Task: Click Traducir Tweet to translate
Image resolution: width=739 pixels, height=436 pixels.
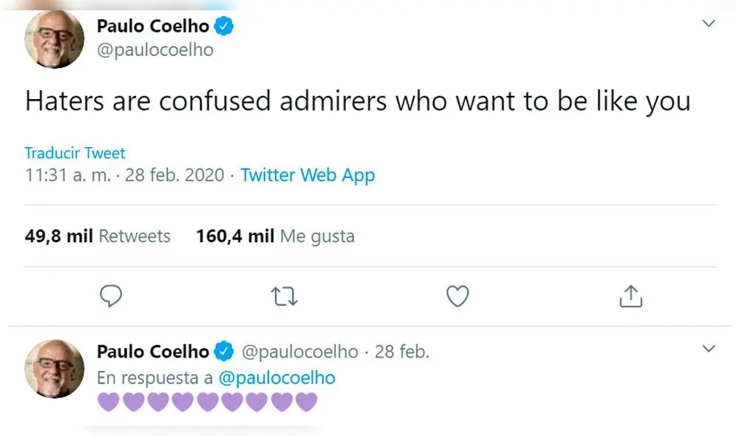Action: point(74,153)
